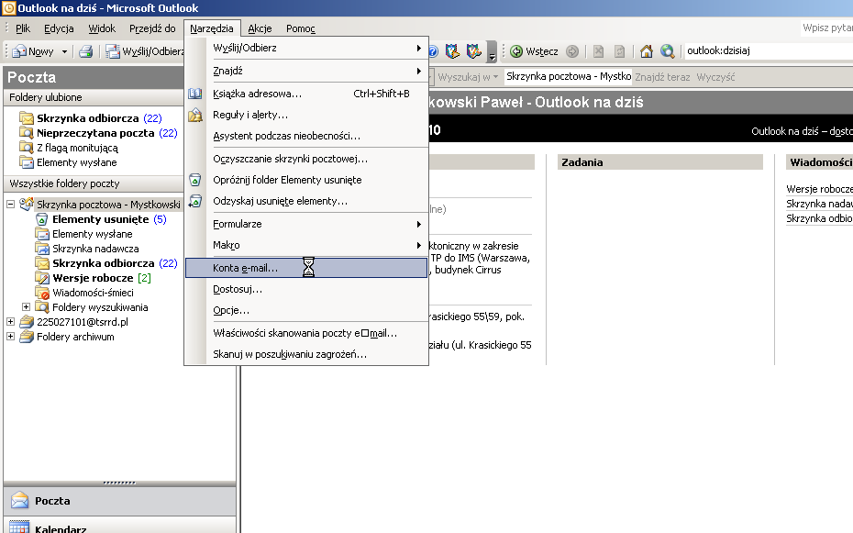The width and height of the screenshot is (853, 533).
Task: Click the Print icon in the toolbar
Action: pos(85,51)
